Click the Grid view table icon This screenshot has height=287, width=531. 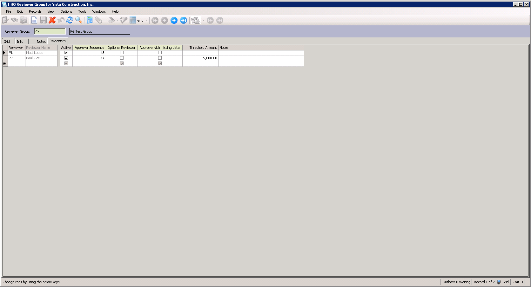(x=133, y=20)
